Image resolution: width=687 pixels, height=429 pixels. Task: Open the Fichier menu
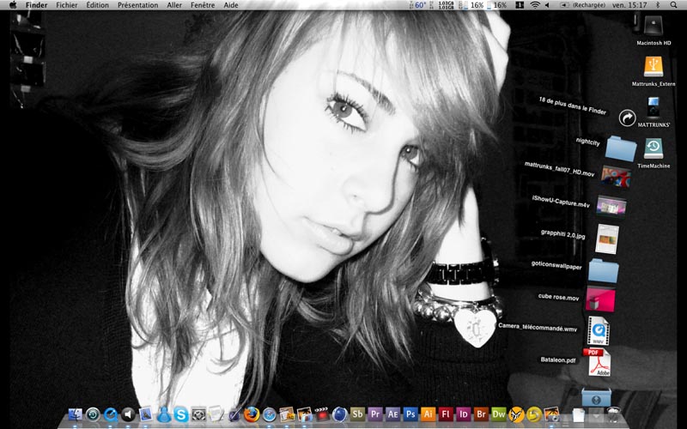pyautogui.click(x=67, y=5)
